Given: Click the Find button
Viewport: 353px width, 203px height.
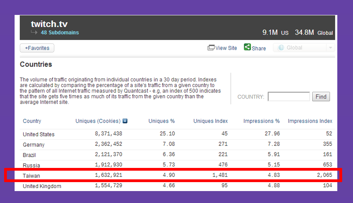Looking at the screenshot, I should 321,97.
